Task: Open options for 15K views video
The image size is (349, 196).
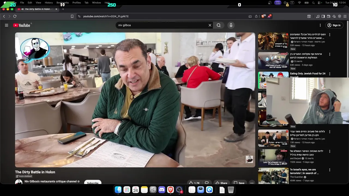Action: click(x=330, y=132)
